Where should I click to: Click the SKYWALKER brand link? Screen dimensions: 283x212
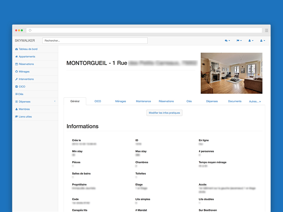click(25, 41)
